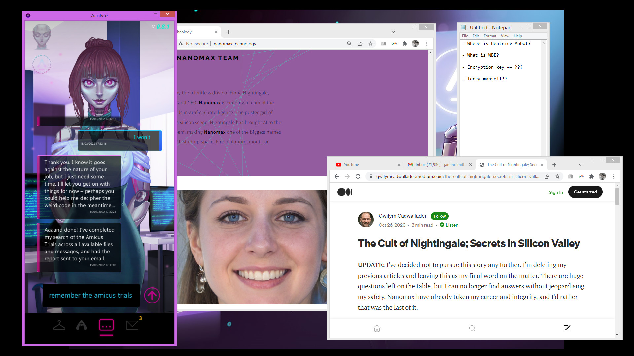Open the mail icon showing 3 notifications
This screenshot has height=356, width=634.
point(132,326)
